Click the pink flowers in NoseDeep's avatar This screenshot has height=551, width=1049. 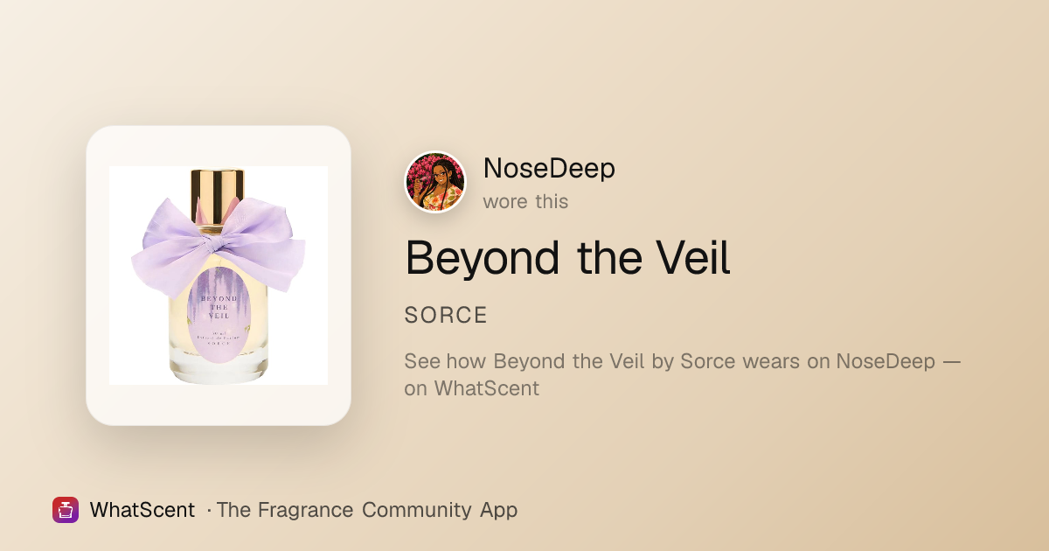422,169
